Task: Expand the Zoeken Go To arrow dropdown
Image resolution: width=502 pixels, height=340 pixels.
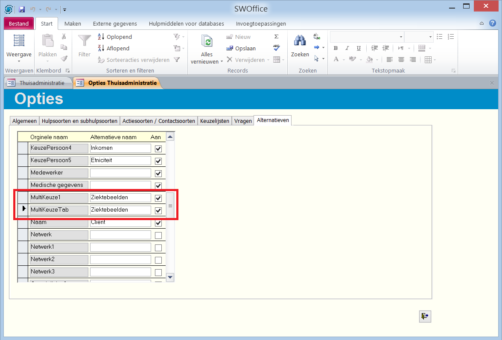Action: tap(324, 48)
